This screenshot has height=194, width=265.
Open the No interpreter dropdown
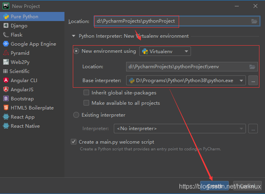tap(180, 129)
